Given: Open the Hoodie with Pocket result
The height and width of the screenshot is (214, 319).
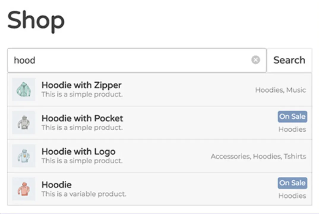Looking at the screenshot, I should click(82, 118).
